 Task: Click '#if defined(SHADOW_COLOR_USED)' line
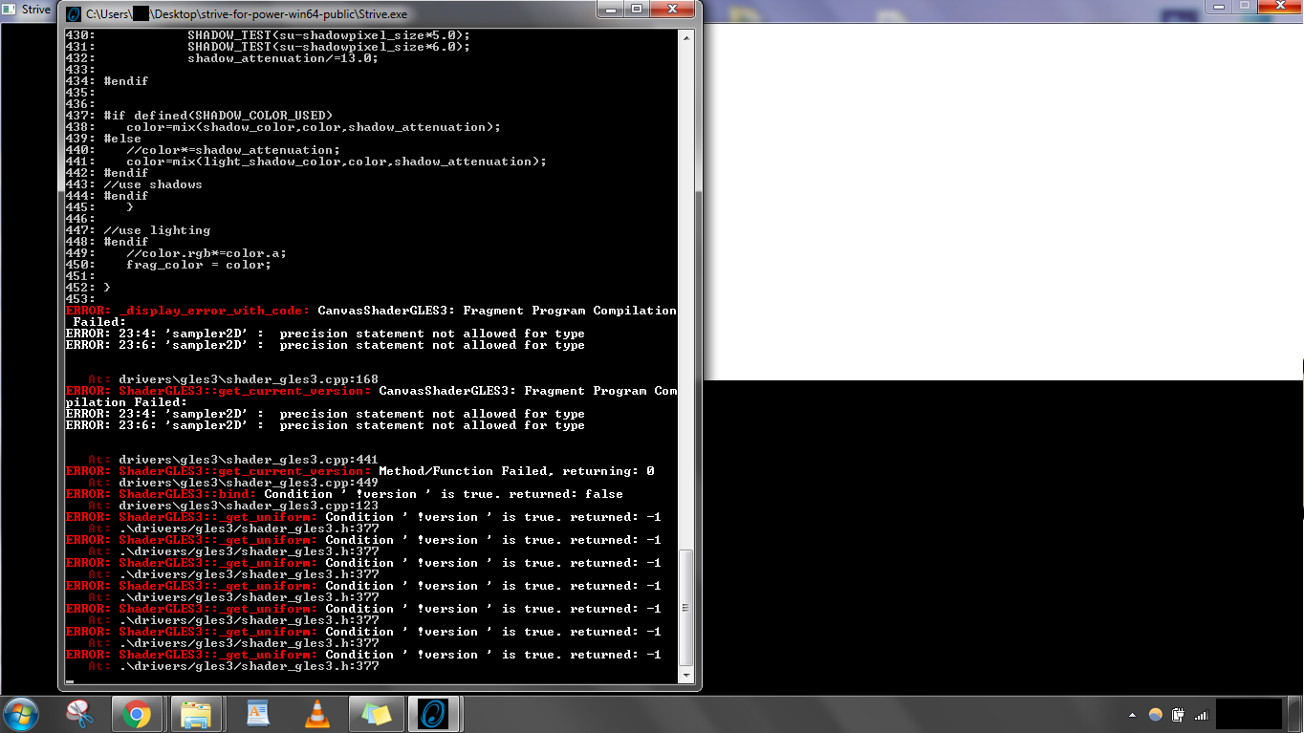(x=218, y=116)
